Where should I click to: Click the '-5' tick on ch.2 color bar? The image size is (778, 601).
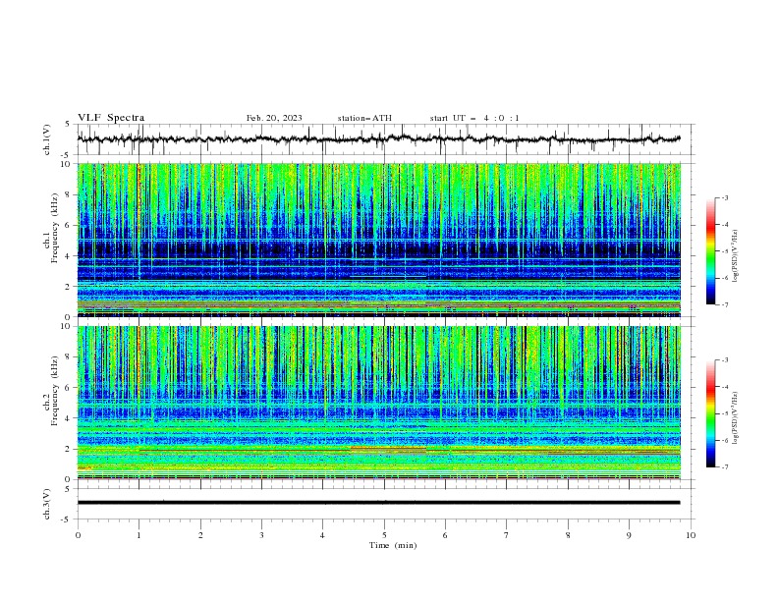coord(725,413)
